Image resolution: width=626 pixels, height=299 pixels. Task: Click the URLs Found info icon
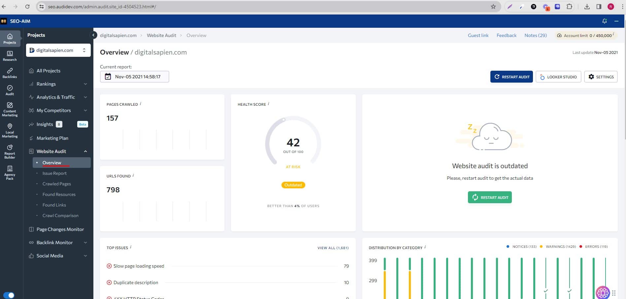(x=133, y=175)
